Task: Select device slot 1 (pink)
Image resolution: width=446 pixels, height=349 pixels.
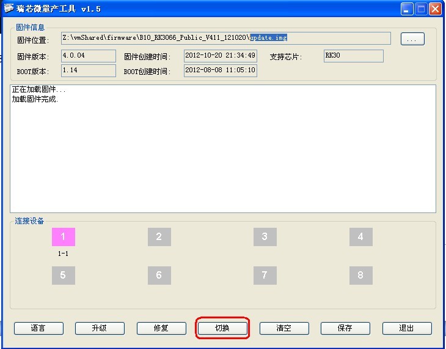Action: point(64,237)
